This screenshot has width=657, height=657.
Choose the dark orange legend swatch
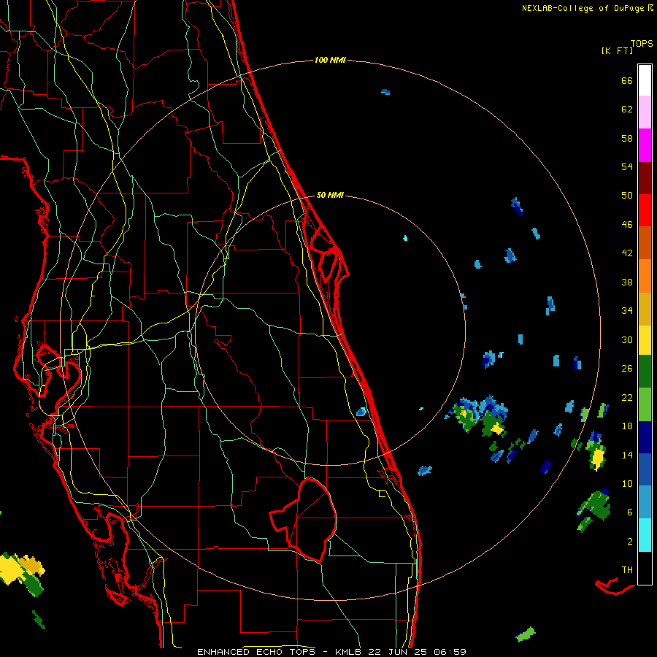[645, 243]
